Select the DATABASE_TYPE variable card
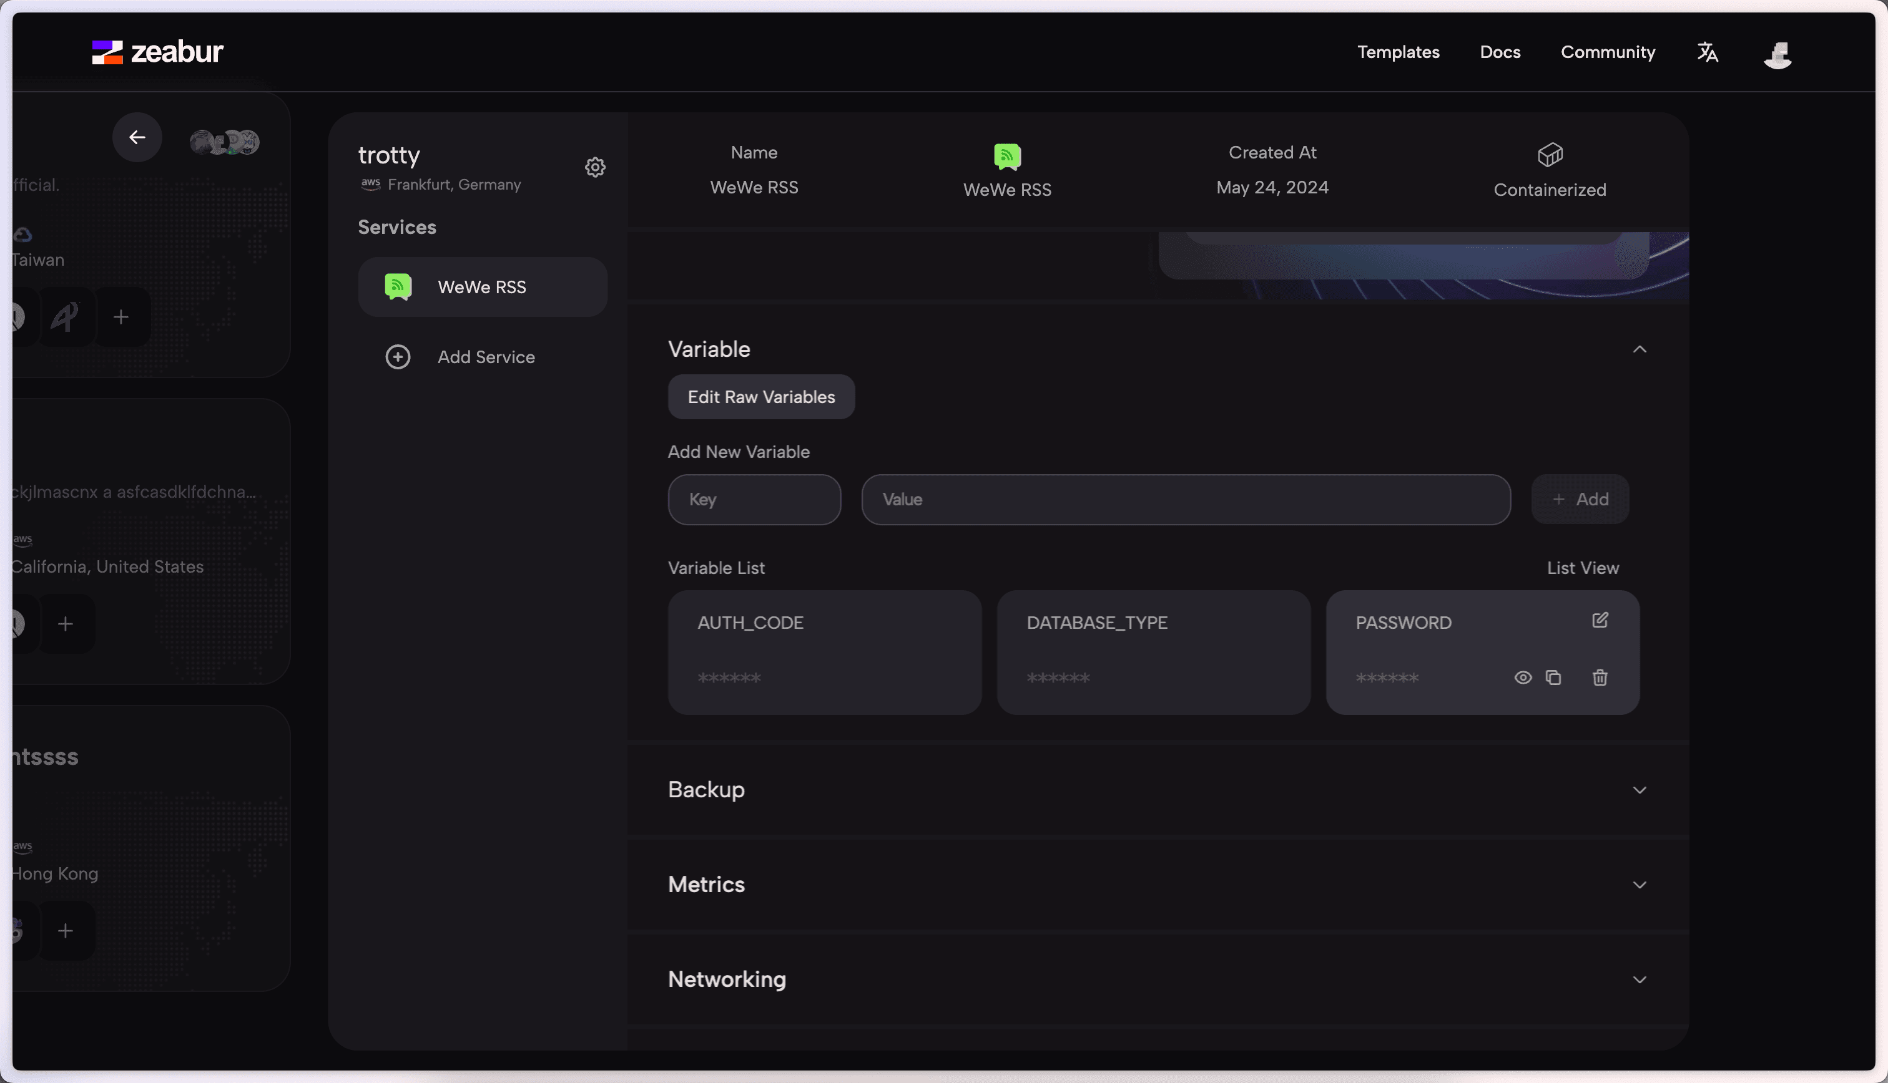Viewport: 1888px width, 1083px height. (1154, 653)
